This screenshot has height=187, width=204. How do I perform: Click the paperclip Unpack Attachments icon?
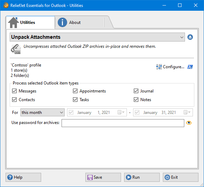16,49
